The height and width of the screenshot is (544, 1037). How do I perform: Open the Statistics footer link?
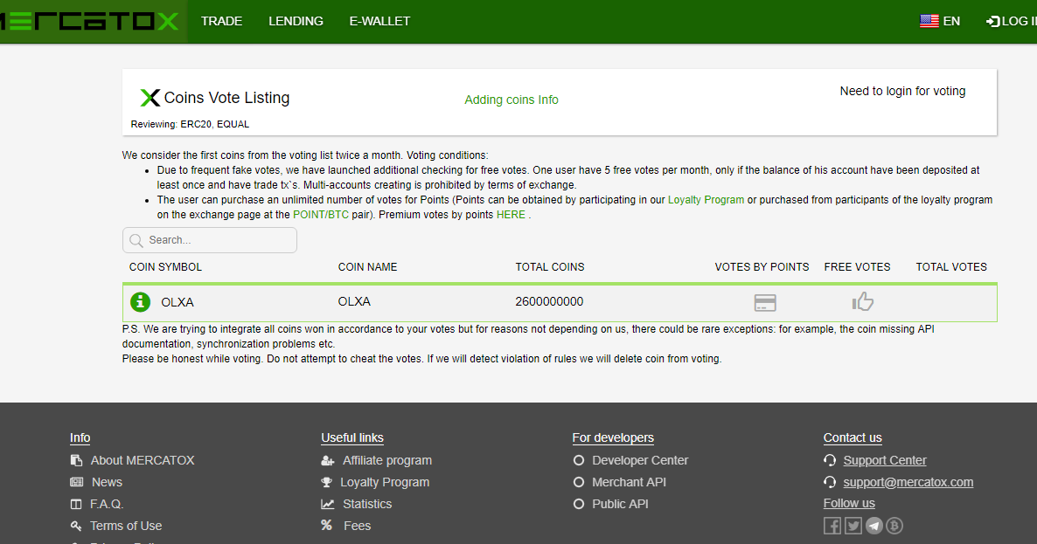click(x=367, y=505)
